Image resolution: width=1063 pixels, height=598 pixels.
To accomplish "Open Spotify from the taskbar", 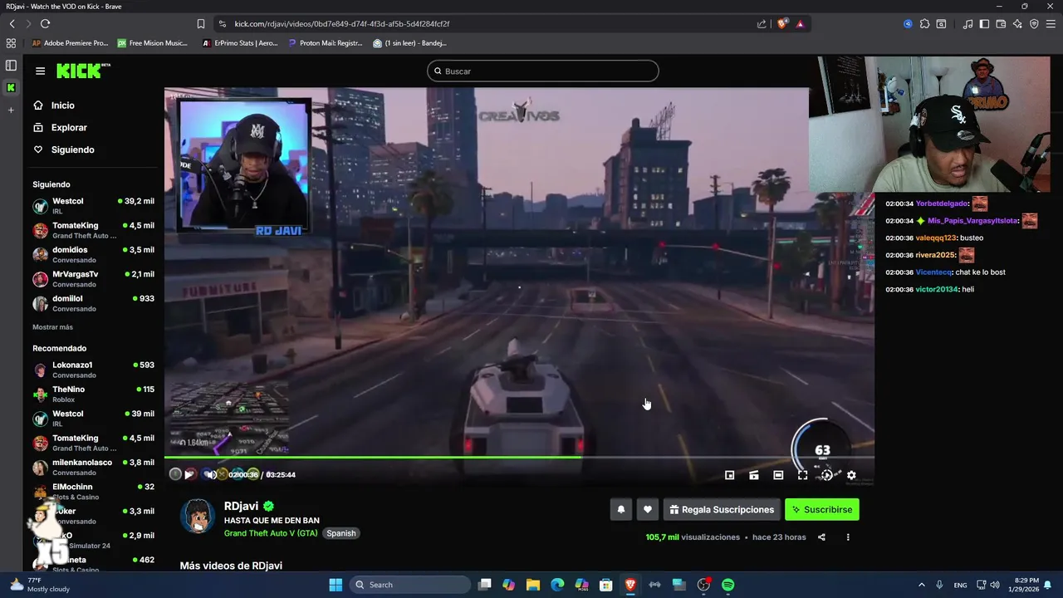I will [x=728, y=585].
